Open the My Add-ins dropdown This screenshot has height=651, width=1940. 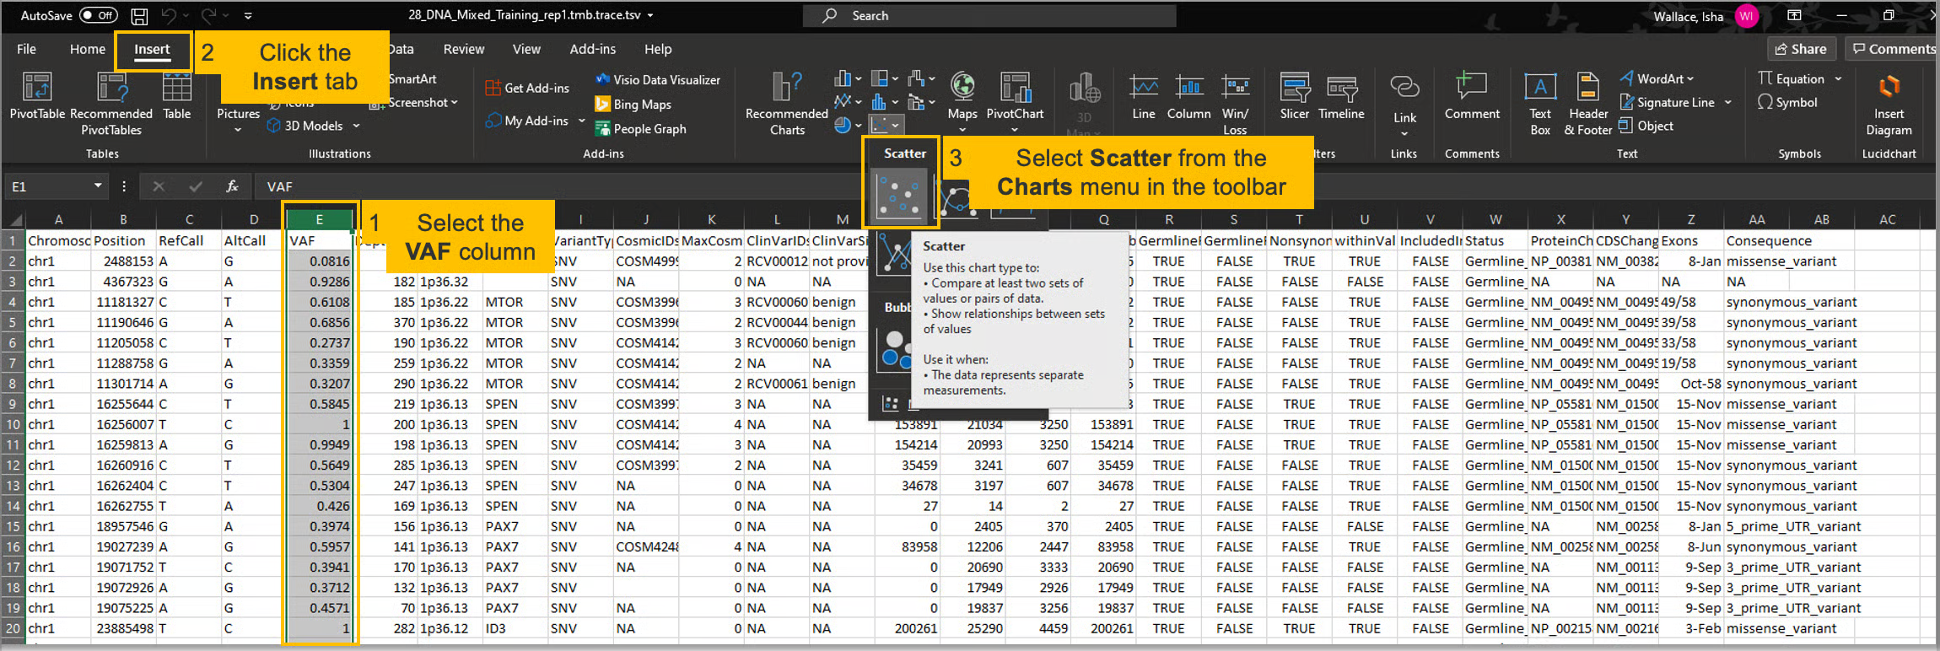coord(581,121)
